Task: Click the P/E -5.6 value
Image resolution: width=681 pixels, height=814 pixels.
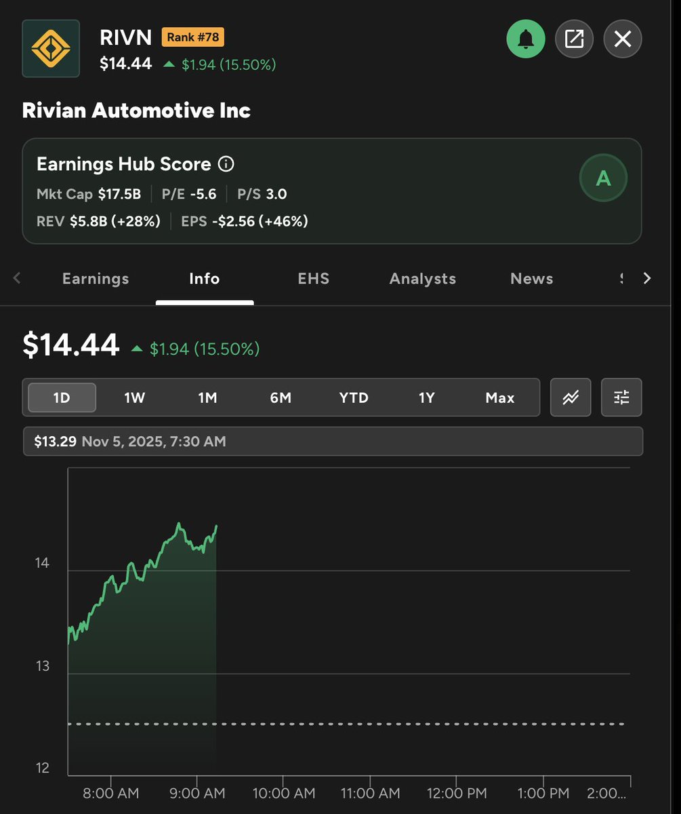Action: (x=189, y=195)
